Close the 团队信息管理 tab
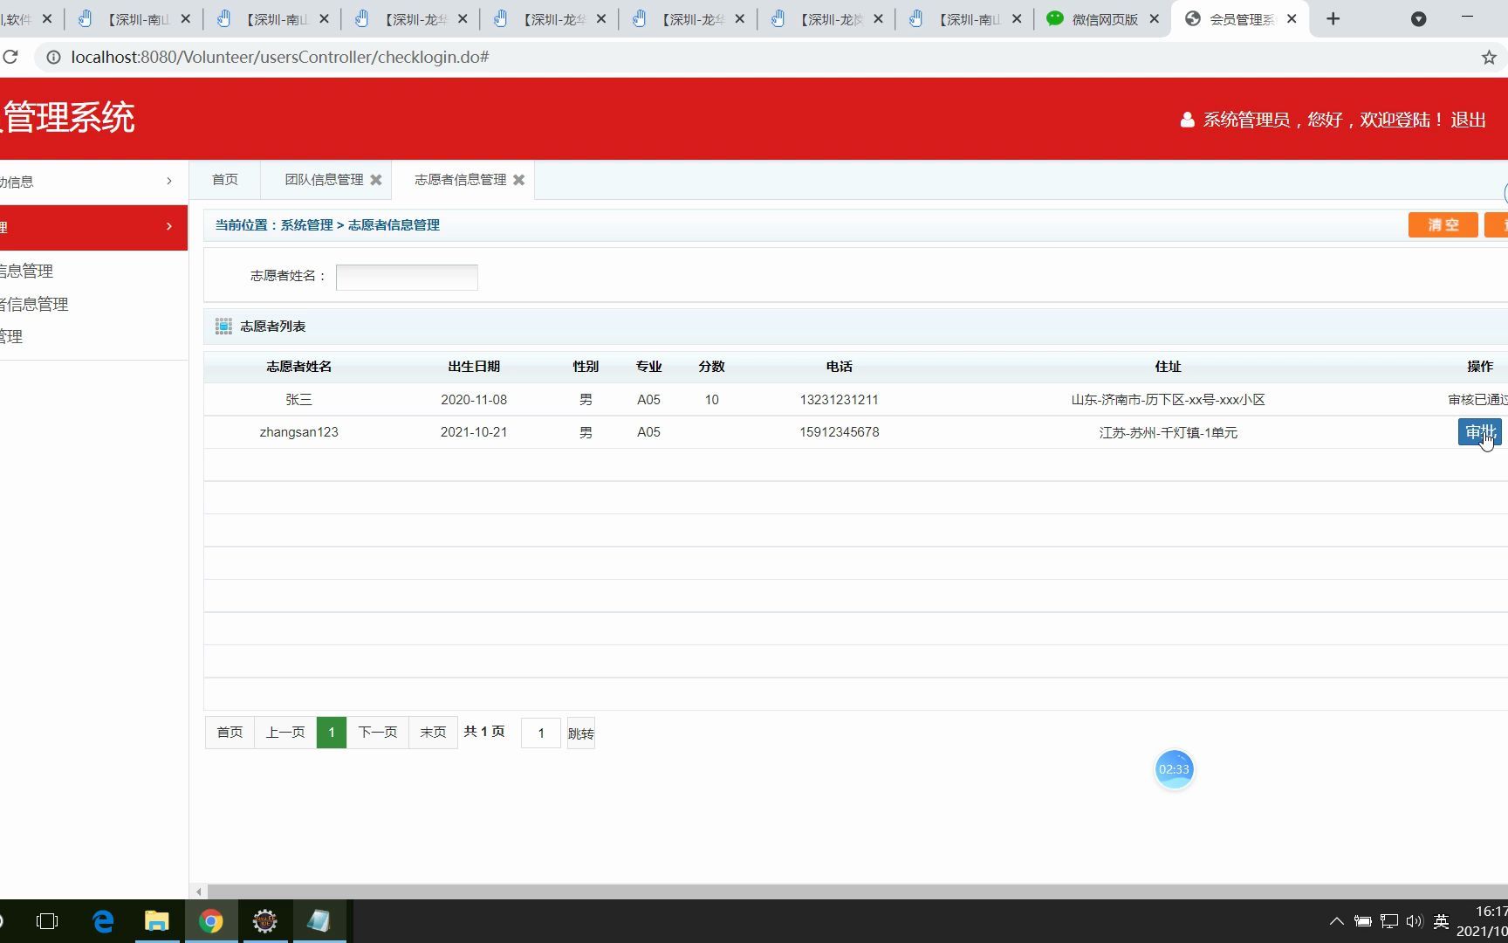Viewport: 1508px width, 943px height. 376,180
